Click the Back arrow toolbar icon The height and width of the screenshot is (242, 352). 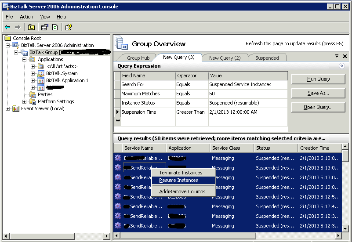(7, 27)
